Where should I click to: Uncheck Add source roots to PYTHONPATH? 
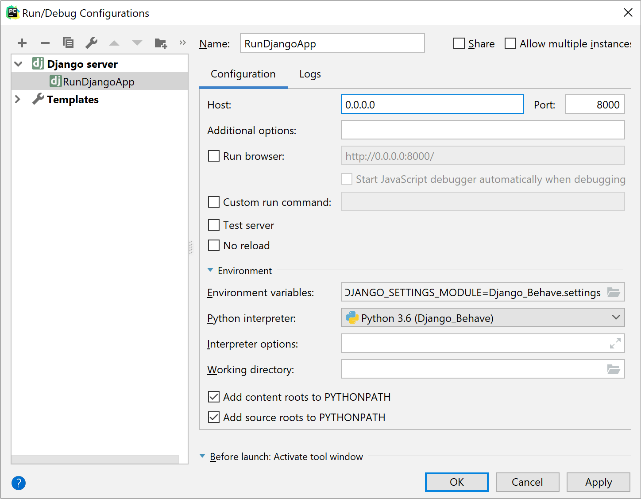click(x=214, y=417)
